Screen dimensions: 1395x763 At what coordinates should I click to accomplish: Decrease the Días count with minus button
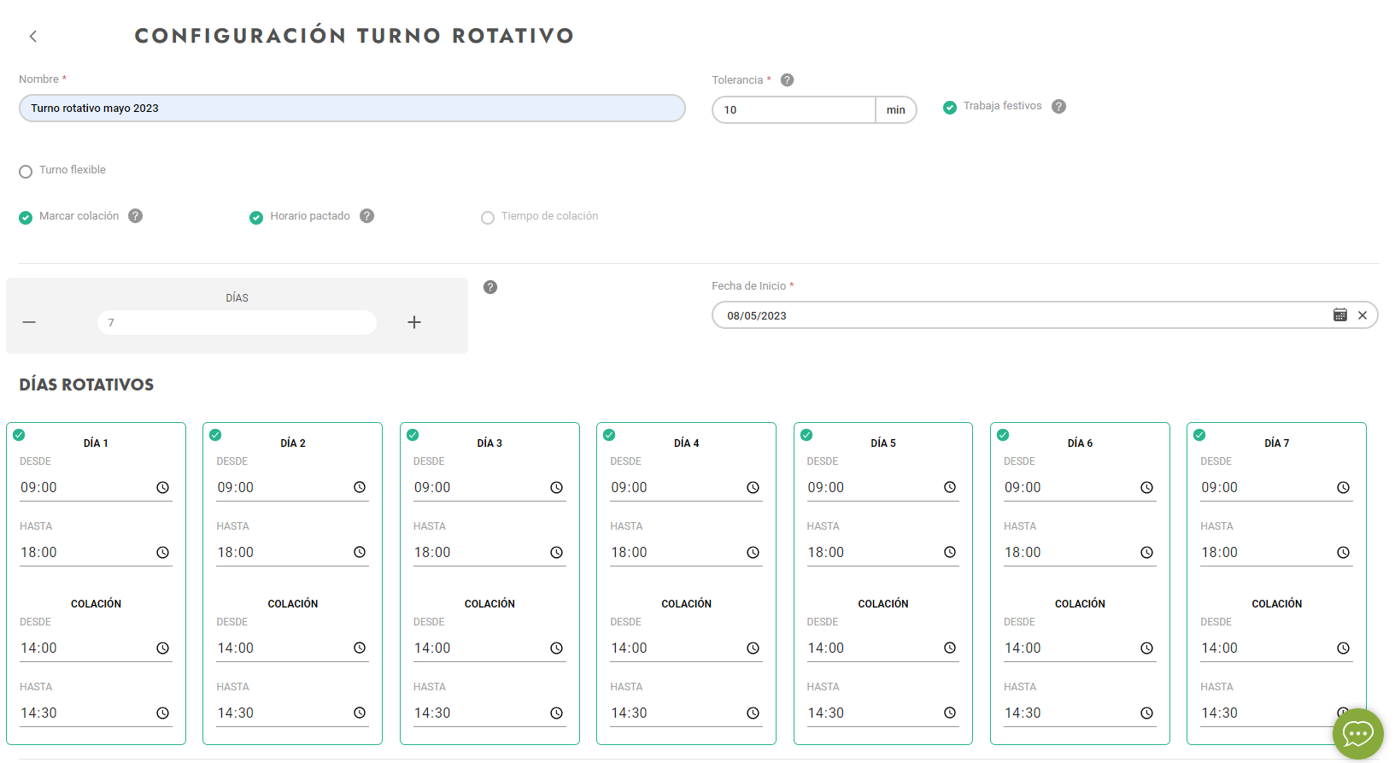[29, 322]
